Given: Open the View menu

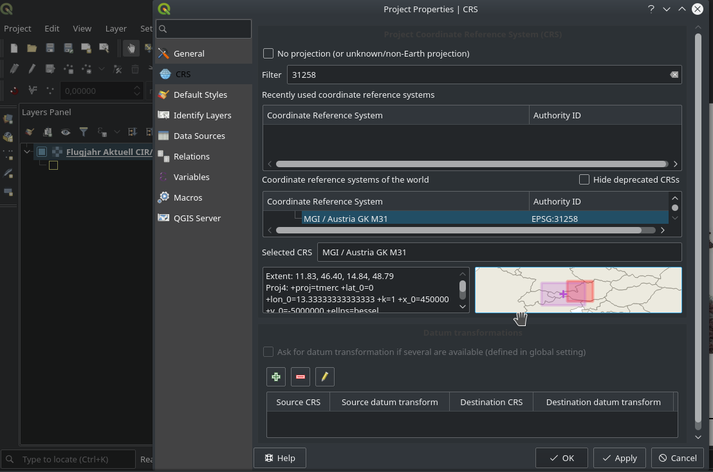Looking at the screenshot, I should (x=82, y=29).
